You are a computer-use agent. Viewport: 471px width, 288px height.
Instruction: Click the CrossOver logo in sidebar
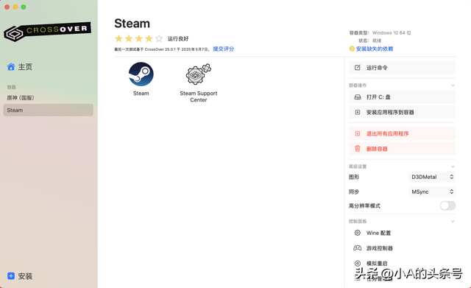tap(47, 31)
